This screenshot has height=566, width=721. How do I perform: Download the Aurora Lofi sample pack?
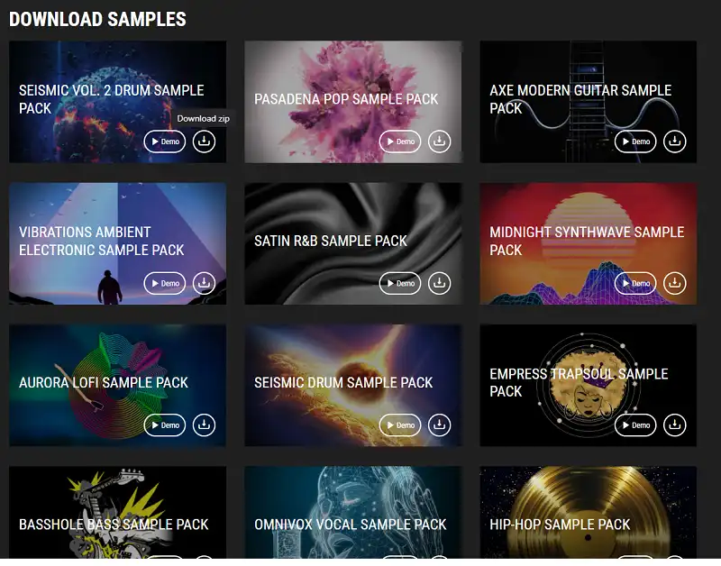tap(204, 424)
